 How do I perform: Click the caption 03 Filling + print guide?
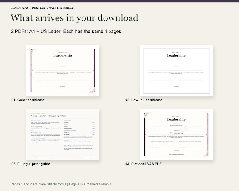point(31,164)
